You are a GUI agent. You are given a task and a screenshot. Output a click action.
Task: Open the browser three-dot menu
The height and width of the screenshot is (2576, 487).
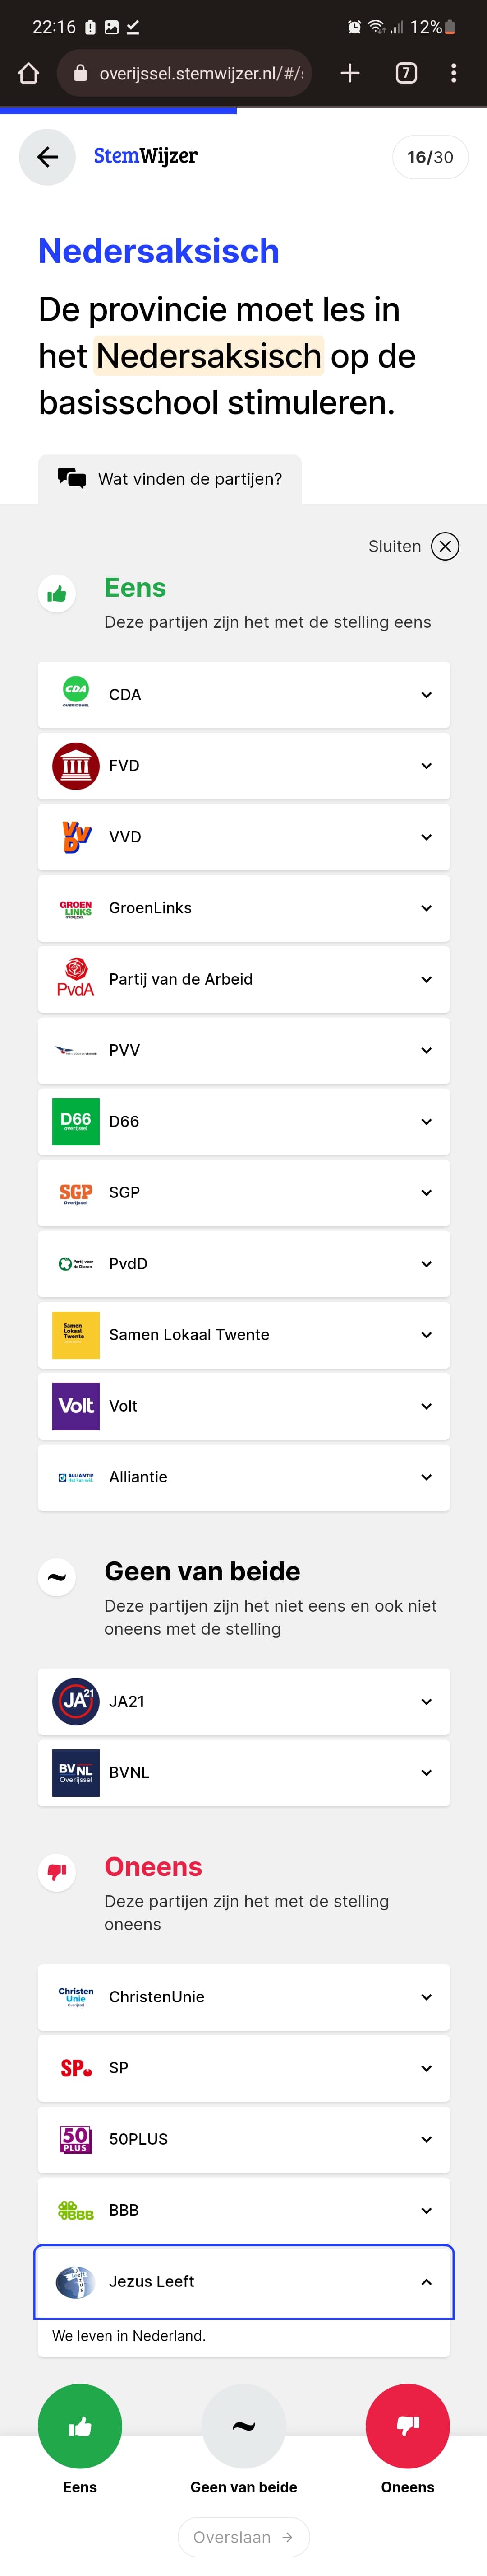pos(454,73)
